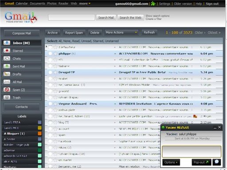Open Reader from the top bar
Screen dimensions: 227x170
click(x=63, y=4)
